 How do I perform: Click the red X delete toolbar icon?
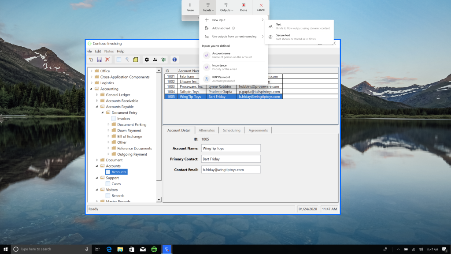pos(107,60)
